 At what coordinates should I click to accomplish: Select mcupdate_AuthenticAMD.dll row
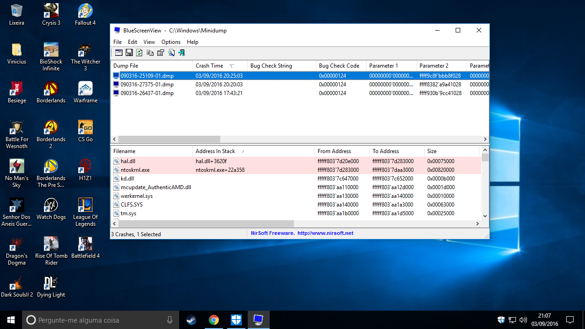[x=296, y=187]
